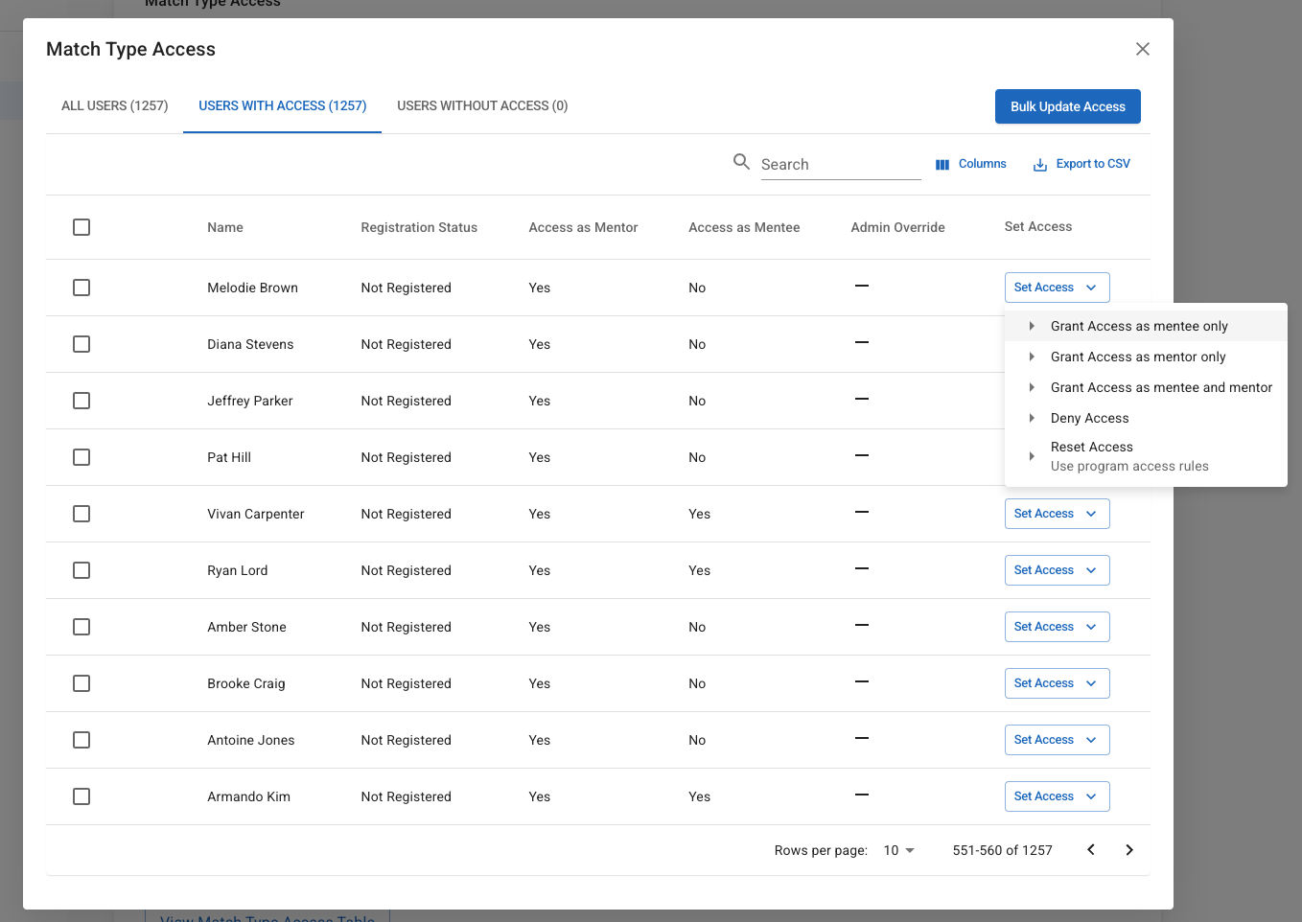1302x922 pixels.
Task: Click into the Search field
Action: click(839, 165)
